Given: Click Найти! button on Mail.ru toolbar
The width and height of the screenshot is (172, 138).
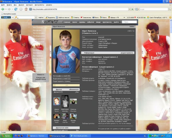Looking at the screenshot, I should (x=41, y=17).
